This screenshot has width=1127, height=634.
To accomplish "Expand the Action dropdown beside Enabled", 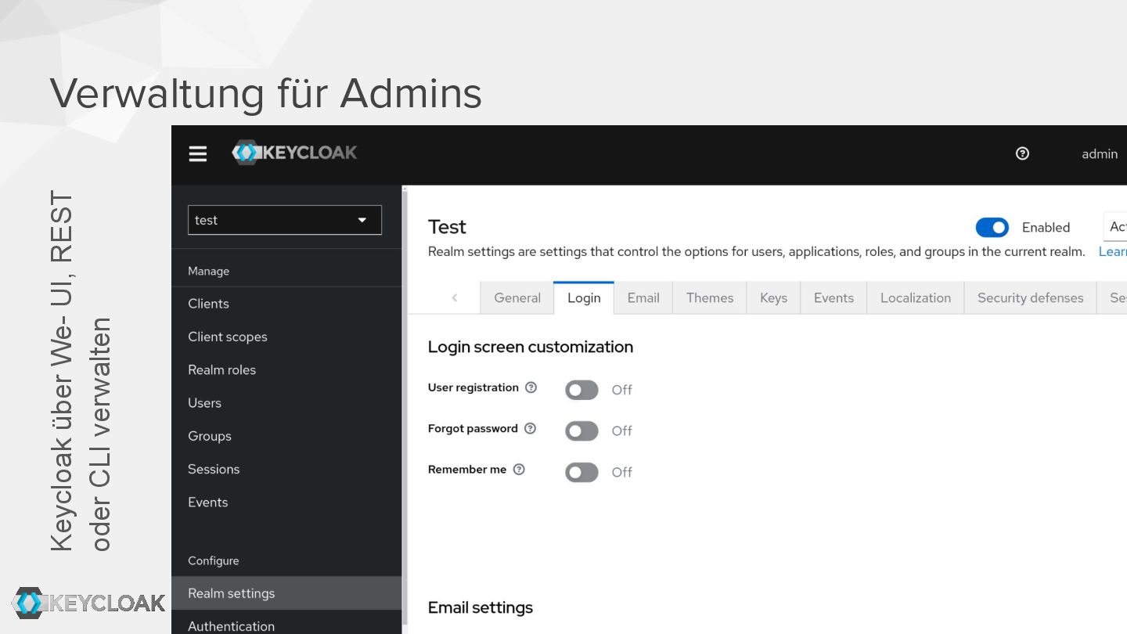I will tap(1115, 227).
